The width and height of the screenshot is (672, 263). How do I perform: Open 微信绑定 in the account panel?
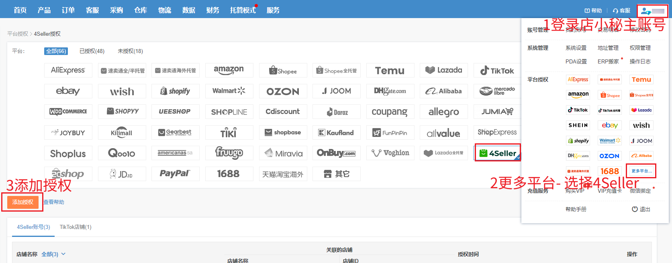pos(640,191)
